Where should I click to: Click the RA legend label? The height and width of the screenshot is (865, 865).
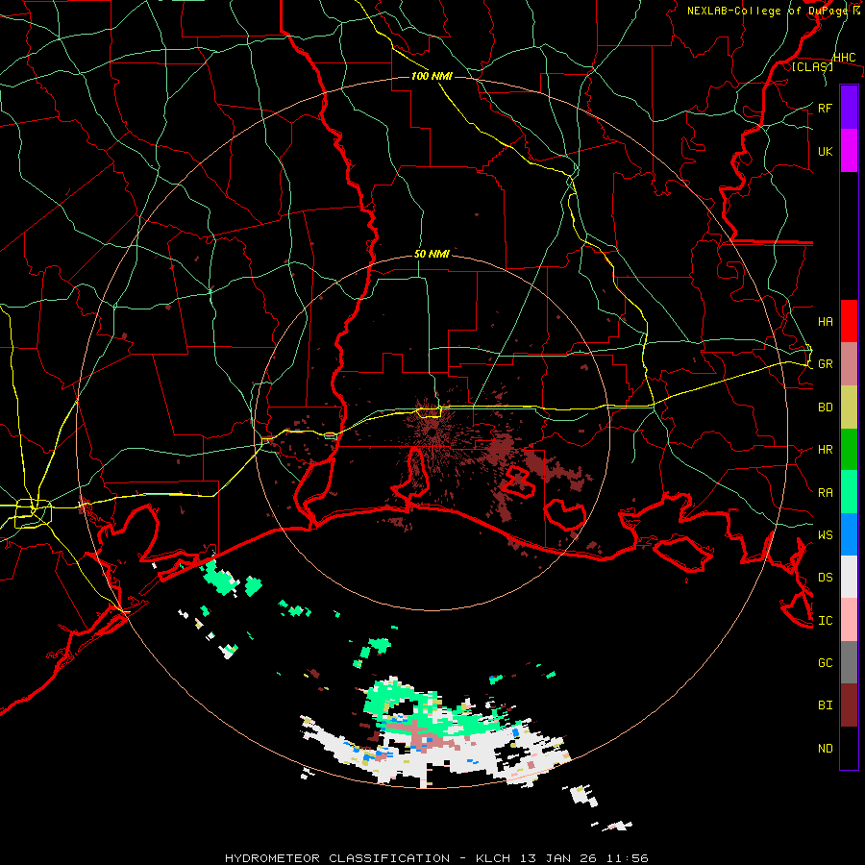[x=825, y=493]
